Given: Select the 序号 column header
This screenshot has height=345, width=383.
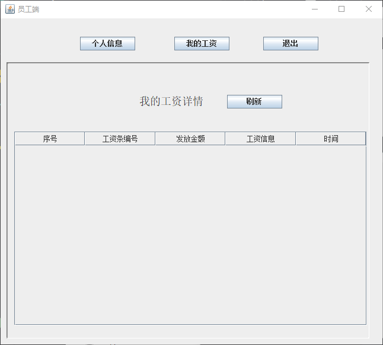Looking at the screenshot, I should [50, 139].
